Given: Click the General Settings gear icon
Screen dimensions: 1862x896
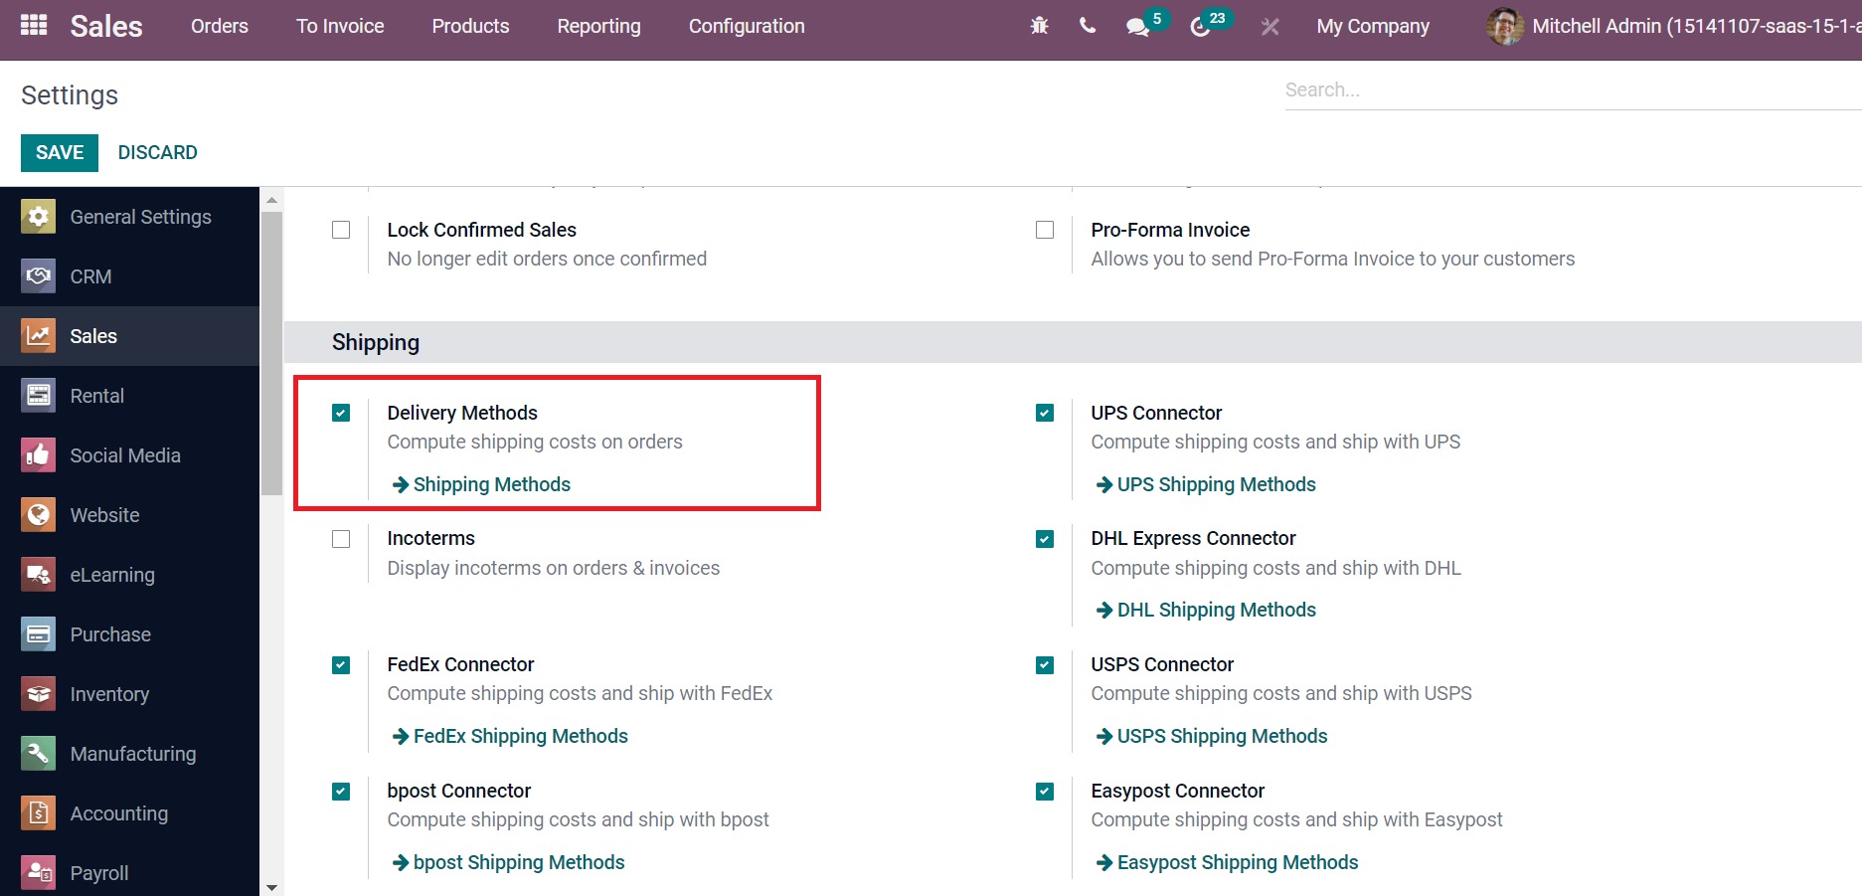Looking at the screenshot, I should (38, 217).
